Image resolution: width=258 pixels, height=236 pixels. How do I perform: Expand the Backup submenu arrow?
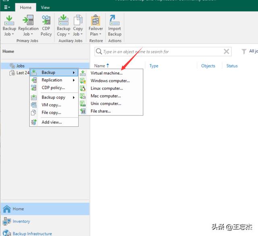(74, 73)
